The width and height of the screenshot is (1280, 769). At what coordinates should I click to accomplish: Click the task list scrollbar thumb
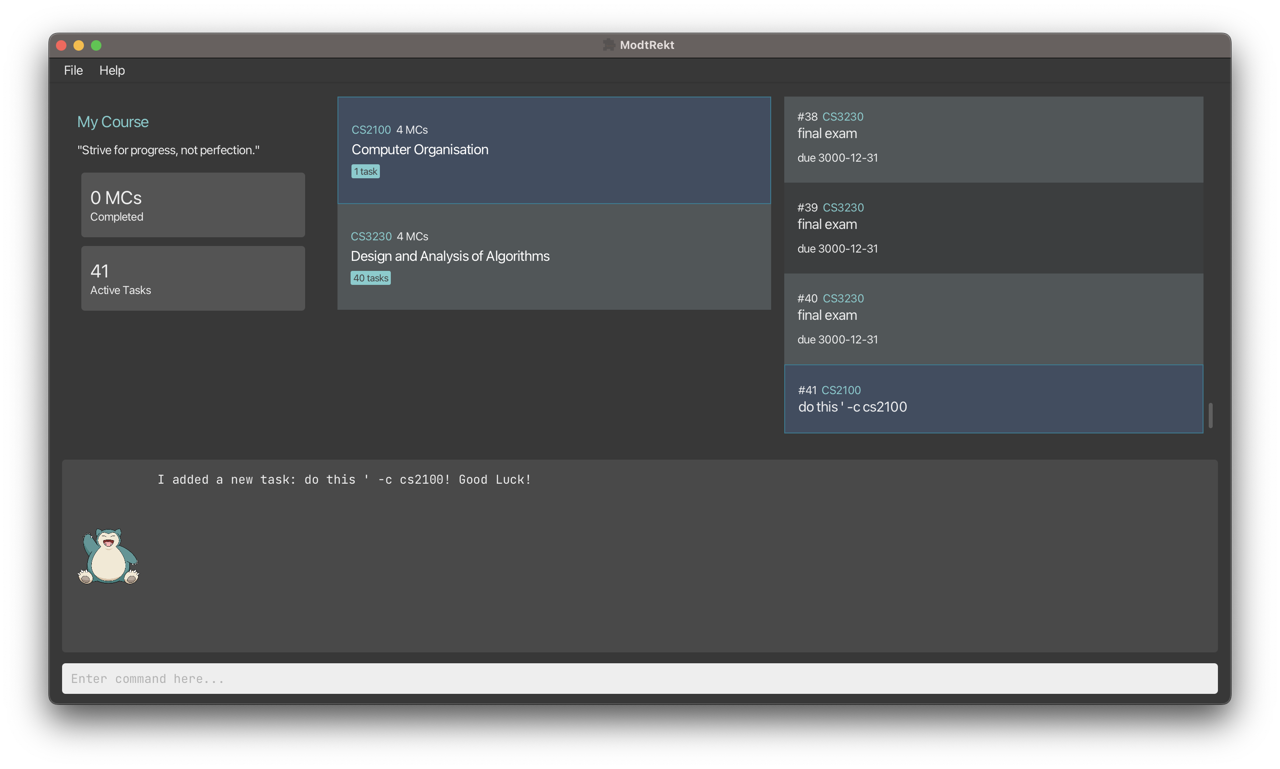tap(1210, 416)
